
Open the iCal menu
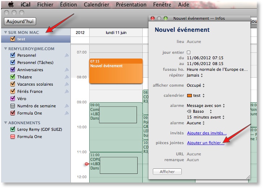26,5
